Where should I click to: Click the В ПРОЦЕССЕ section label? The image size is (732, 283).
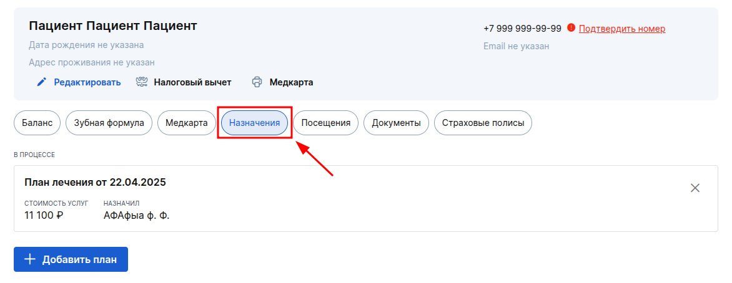(34, 155)
